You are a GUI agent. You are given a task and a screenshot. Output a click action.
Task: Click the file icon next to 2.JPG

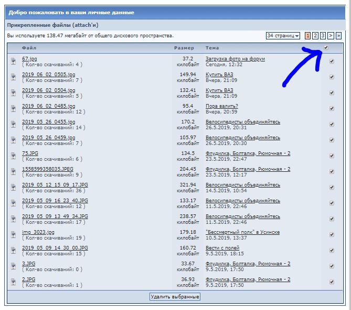[13, 282]
